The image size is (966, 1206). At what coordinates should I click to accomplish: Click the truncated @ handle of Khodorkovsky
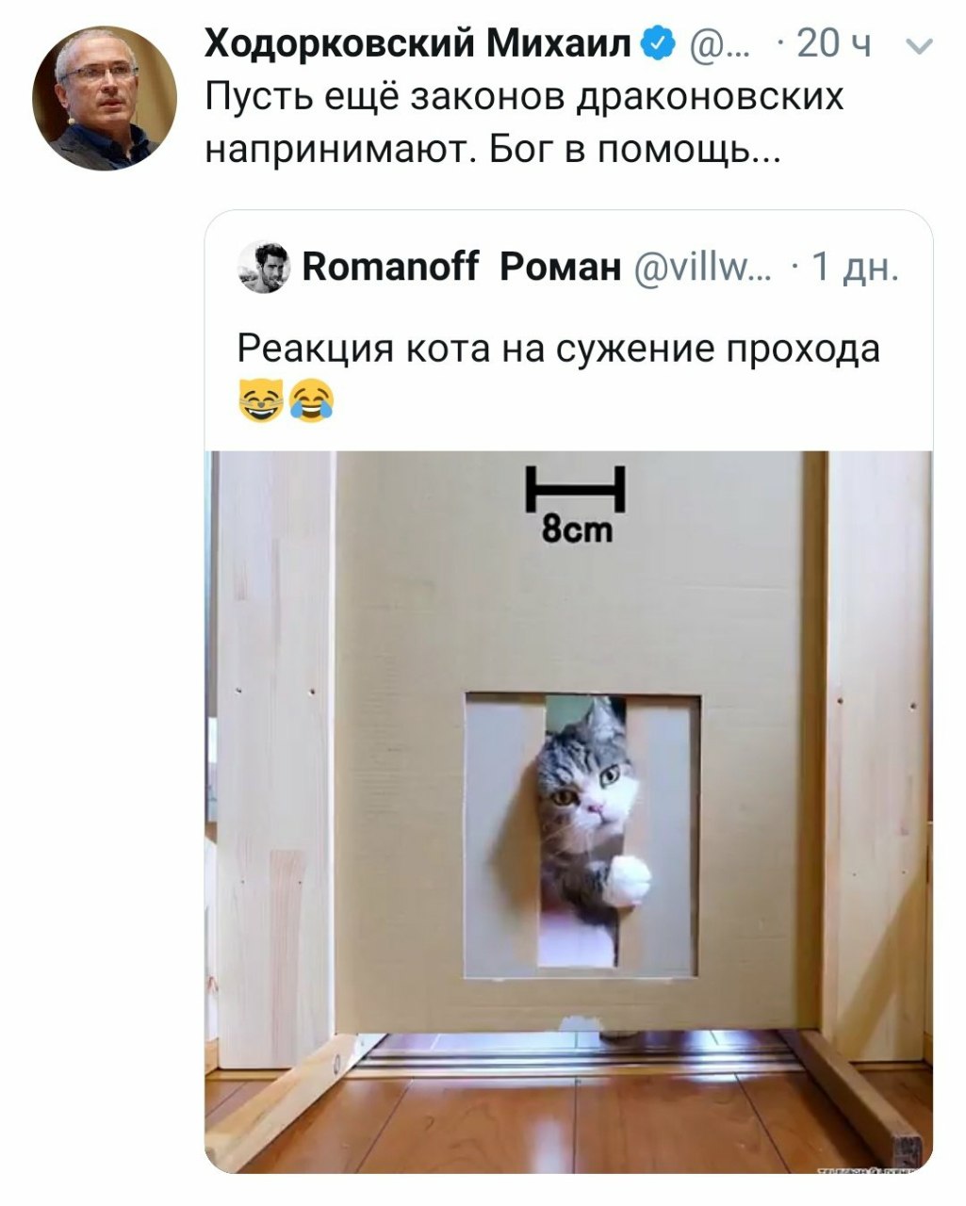720,44
